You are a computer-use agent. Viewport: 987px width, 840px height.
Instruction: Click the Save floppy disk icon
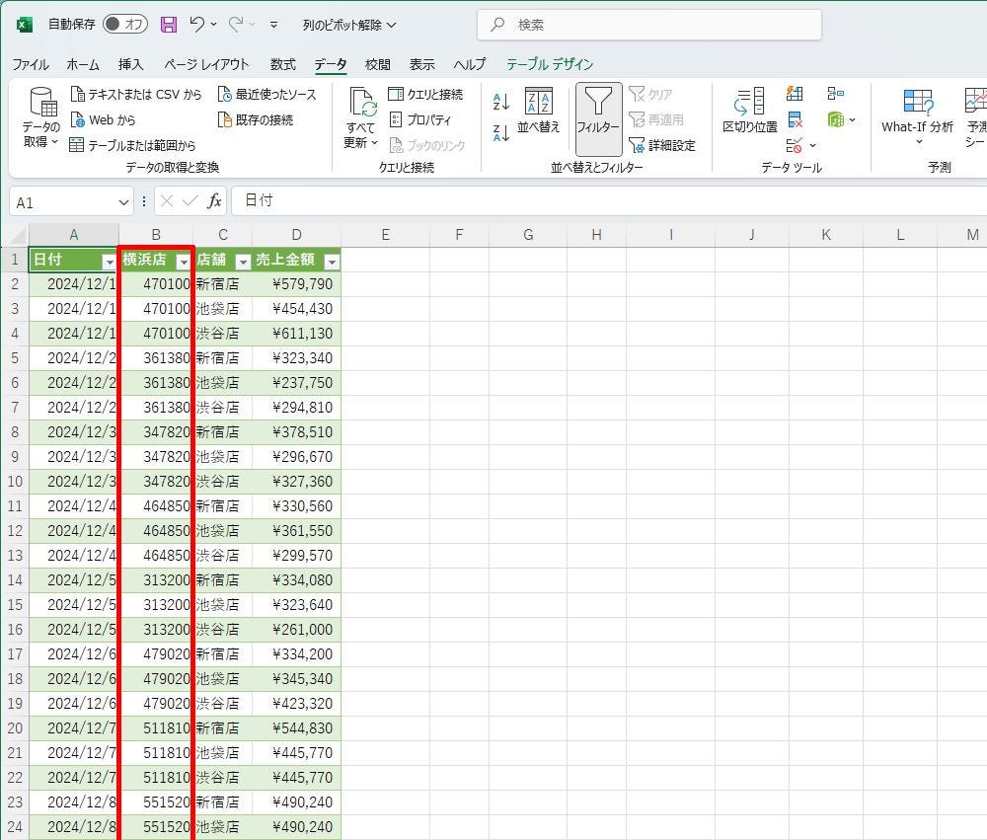[169, 25]
